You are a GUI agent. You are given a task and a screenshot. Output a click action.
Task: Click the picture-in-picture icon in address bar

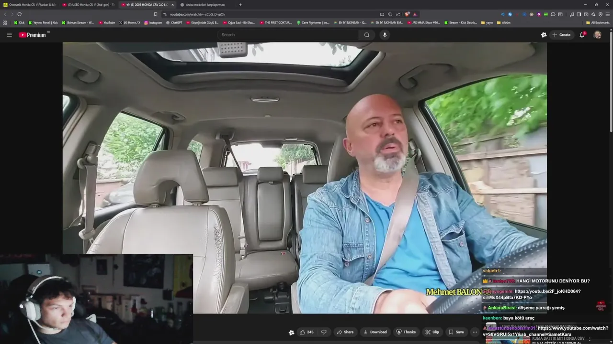pyautogui.click(x=382, y=14)
